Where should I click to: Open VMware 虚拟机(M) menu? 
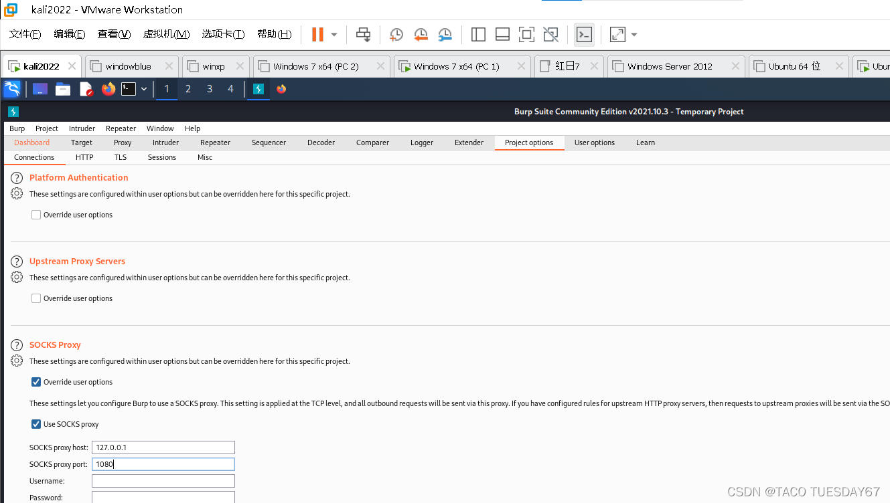[167, 34]
